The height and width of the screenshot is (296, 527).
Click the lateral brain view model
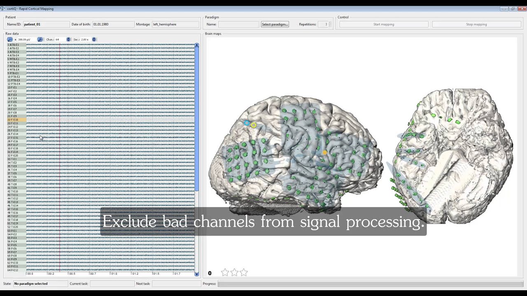[x=296, y=155]
